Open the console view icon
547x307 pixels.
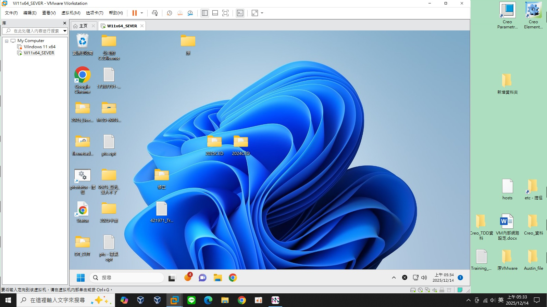(240, 13)
